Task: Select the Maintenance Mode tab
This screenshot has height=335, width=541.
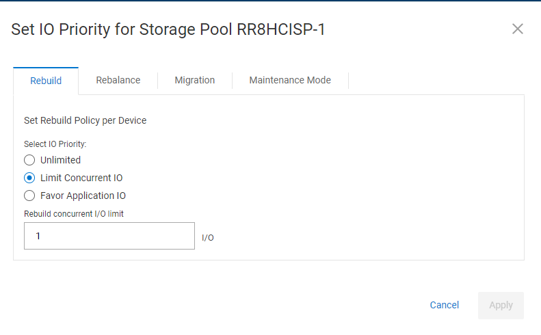Action: pyautogui.click(x=290, y=80)
